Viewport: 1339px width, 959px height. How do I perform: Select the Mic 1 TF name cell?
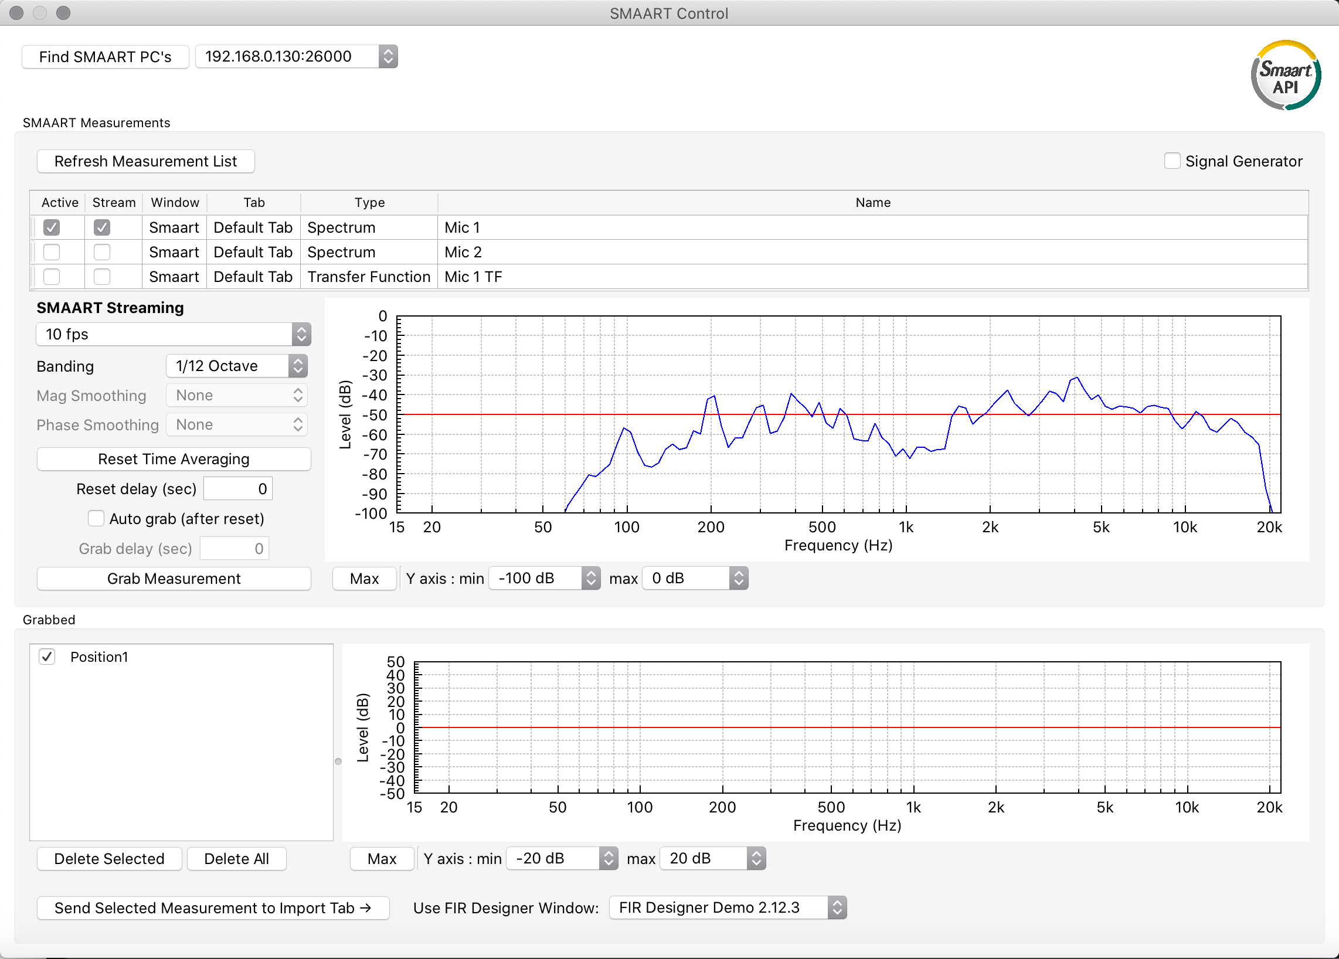coord(872,277)
